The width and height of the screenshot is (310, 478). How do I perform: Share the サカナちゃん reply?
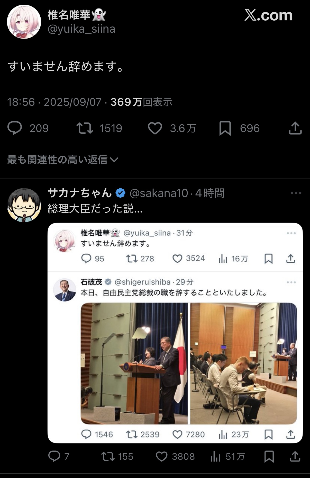(295, 456)
